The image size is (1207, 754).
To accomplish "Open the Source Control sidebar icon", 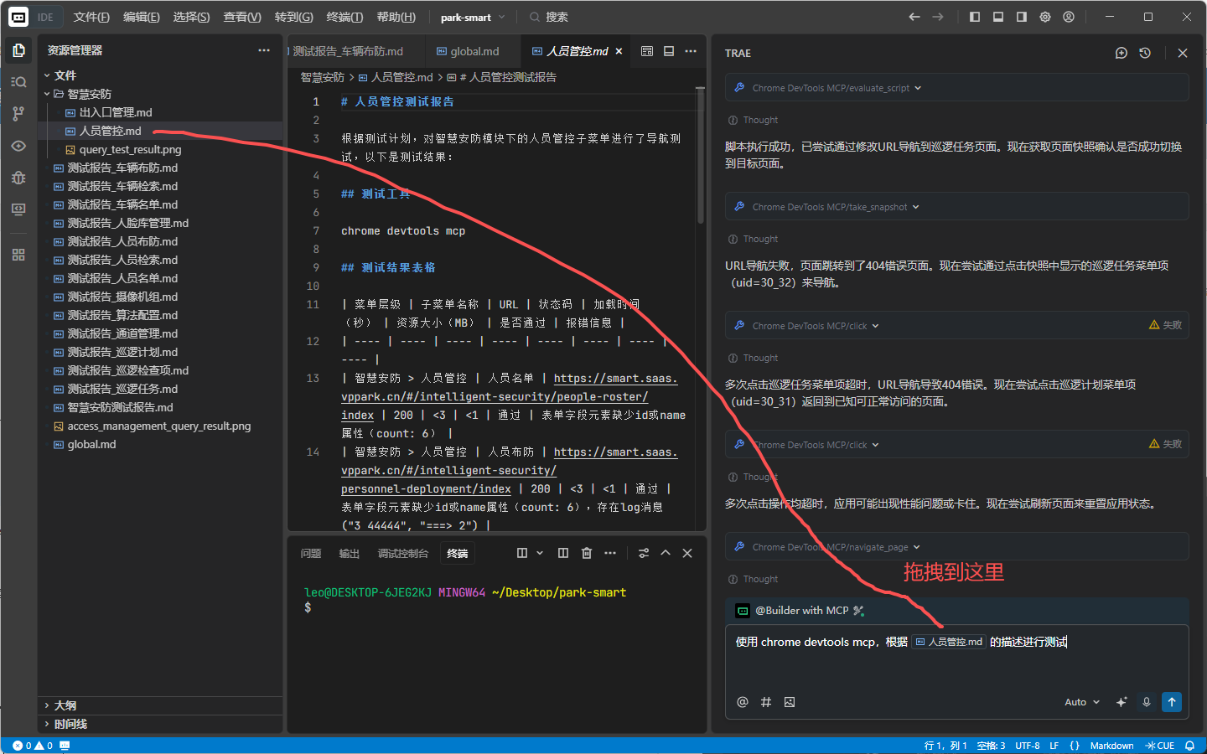I will click(x=18, y=113).
